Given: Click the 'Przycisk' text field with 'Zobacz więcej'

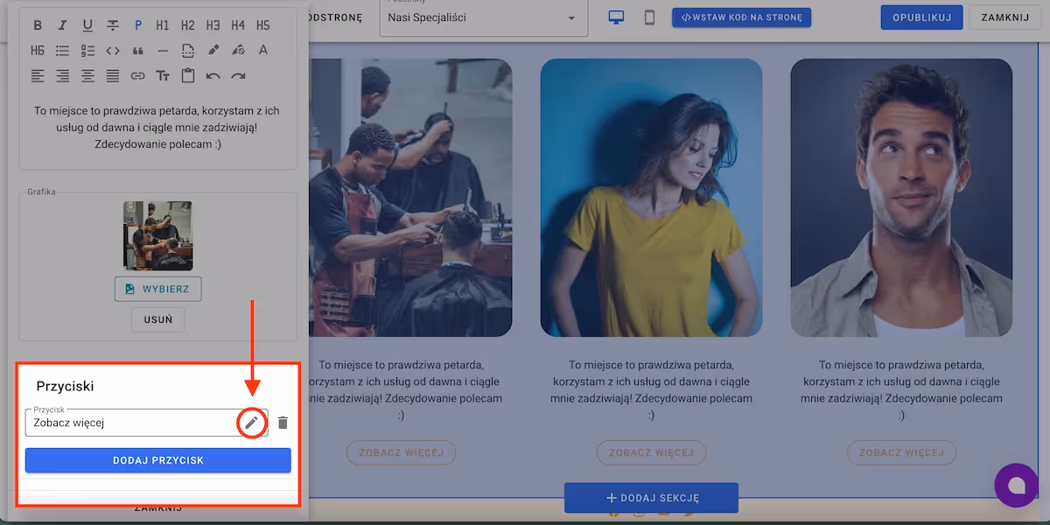Looking at the screenshot, I should coord(131,423).
